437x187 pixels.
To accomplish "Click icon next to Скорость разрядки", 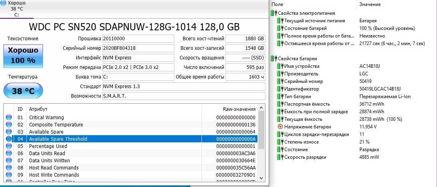I will coord(280,157).
